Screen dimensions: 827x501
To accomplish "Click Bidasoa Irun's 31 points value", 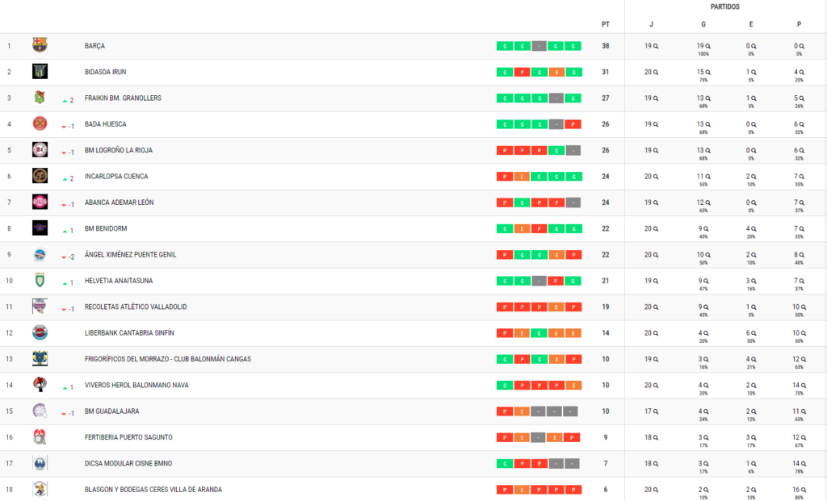I will [x=606, y=72].
